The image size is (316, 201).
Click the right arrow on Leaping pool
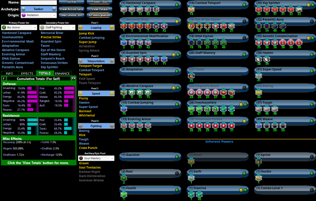point(112,28)
